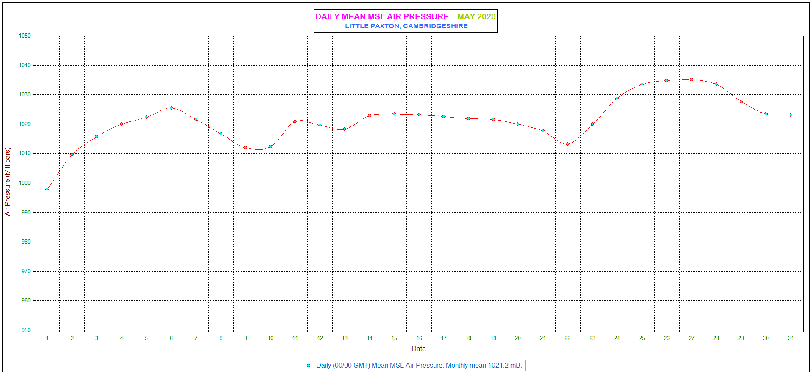The width and height of the screenshot is (812, 374).
Task: Click y-axis label 980
Action: click(x=26, y=242)
